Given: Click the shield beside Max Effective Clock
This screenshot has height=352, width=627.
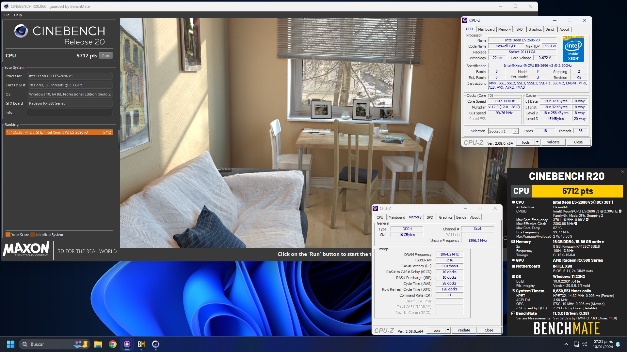Looking at the screenshot, I should (x=576, y=224).
